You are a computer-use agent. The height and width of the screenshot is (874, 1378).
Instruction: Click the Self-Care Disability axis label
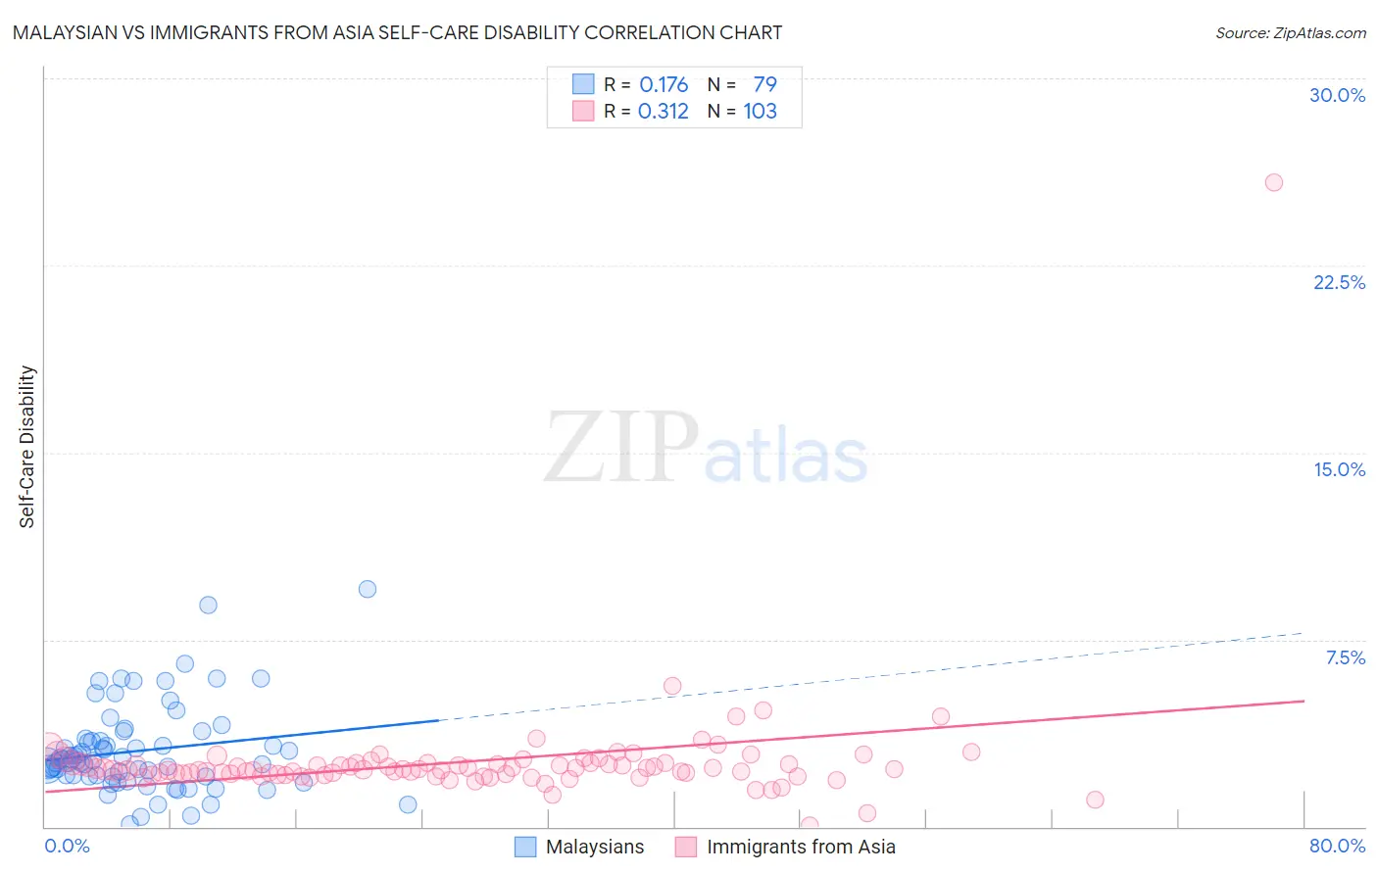[x=27, y=447]
